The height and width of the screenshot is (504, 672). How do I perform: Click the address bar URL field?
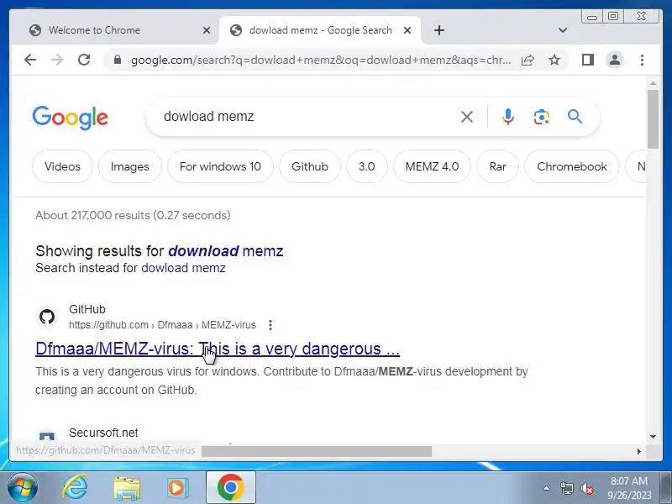tap(321, 60)
